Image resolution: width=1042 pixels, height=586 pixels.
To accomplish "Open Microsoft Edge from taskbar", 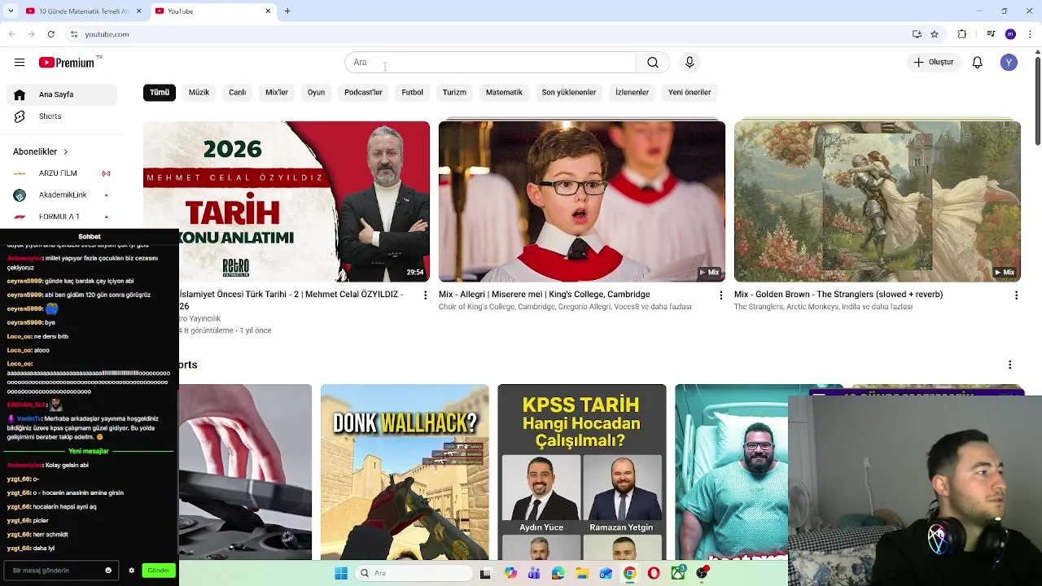I will pyautogui.click(x=558, y=573).
